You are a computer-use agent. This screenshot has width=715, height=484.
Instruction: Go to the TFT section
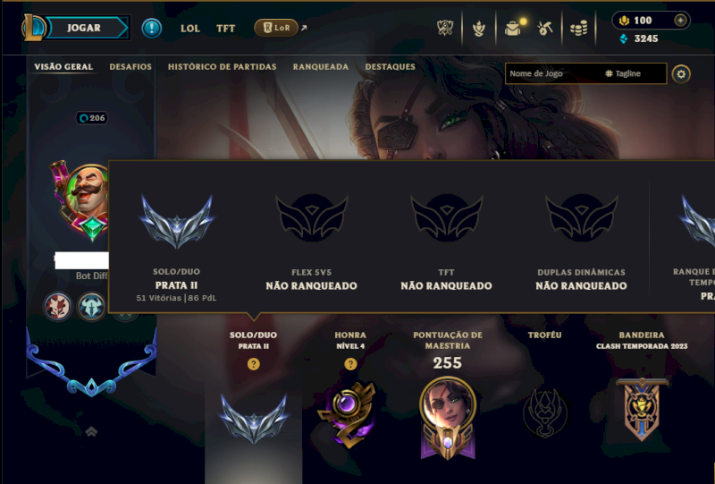225,29
